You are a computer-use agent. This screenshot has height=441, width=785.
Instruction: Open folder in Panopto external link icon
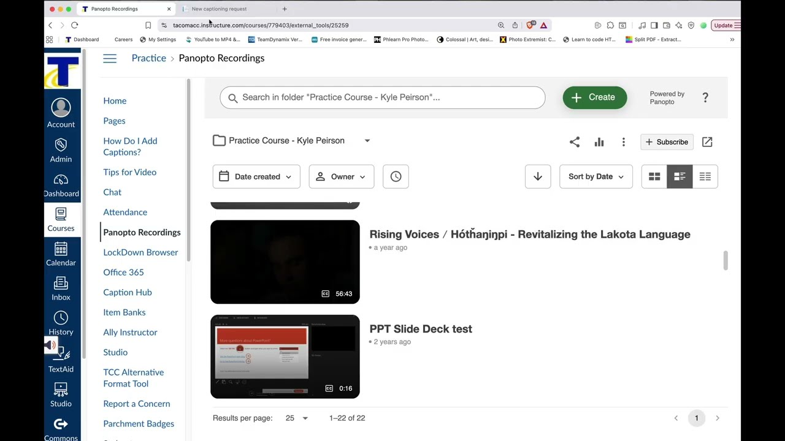coord(707,142)
